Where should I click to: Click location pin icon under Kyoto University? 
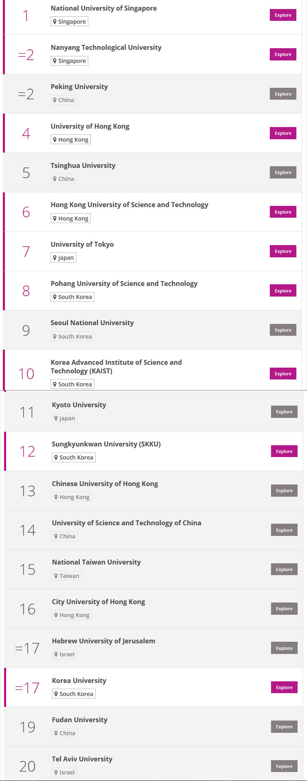(x=56, y=418)
